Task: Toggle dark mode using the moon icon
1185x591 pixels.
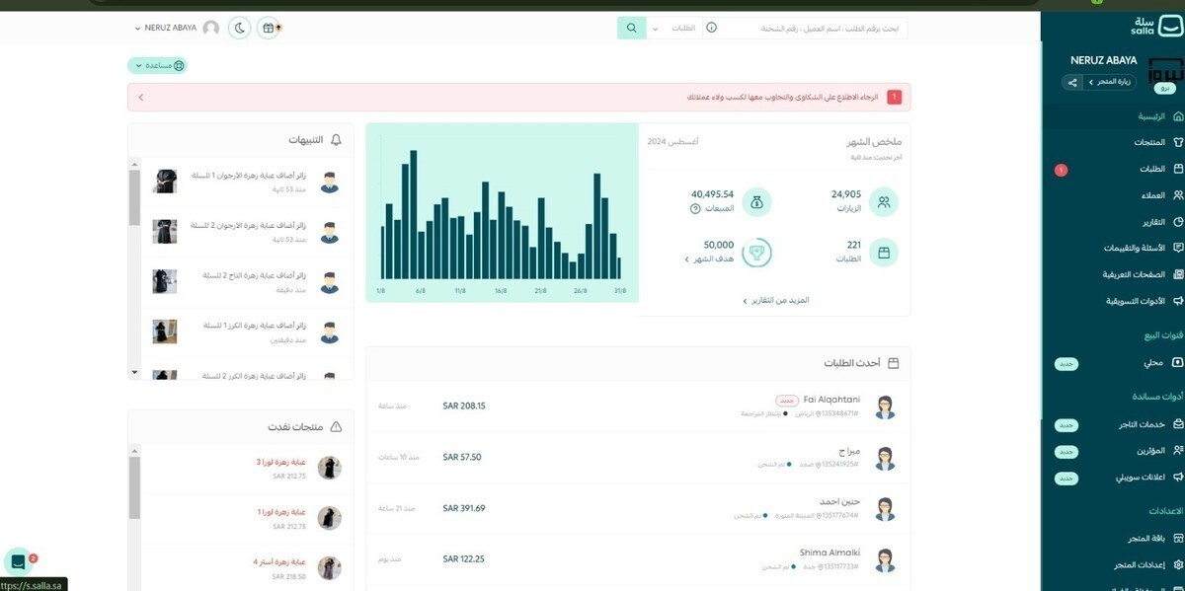Action: pos(239,28)
